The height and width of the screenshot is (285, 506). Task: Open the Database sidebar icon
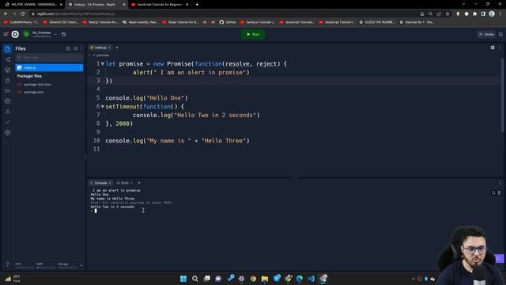point(8,101)
